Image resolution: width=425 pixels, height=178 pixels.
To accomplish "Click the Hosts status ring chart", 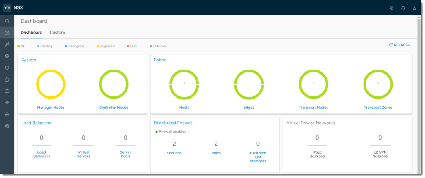I will [183, 83].
